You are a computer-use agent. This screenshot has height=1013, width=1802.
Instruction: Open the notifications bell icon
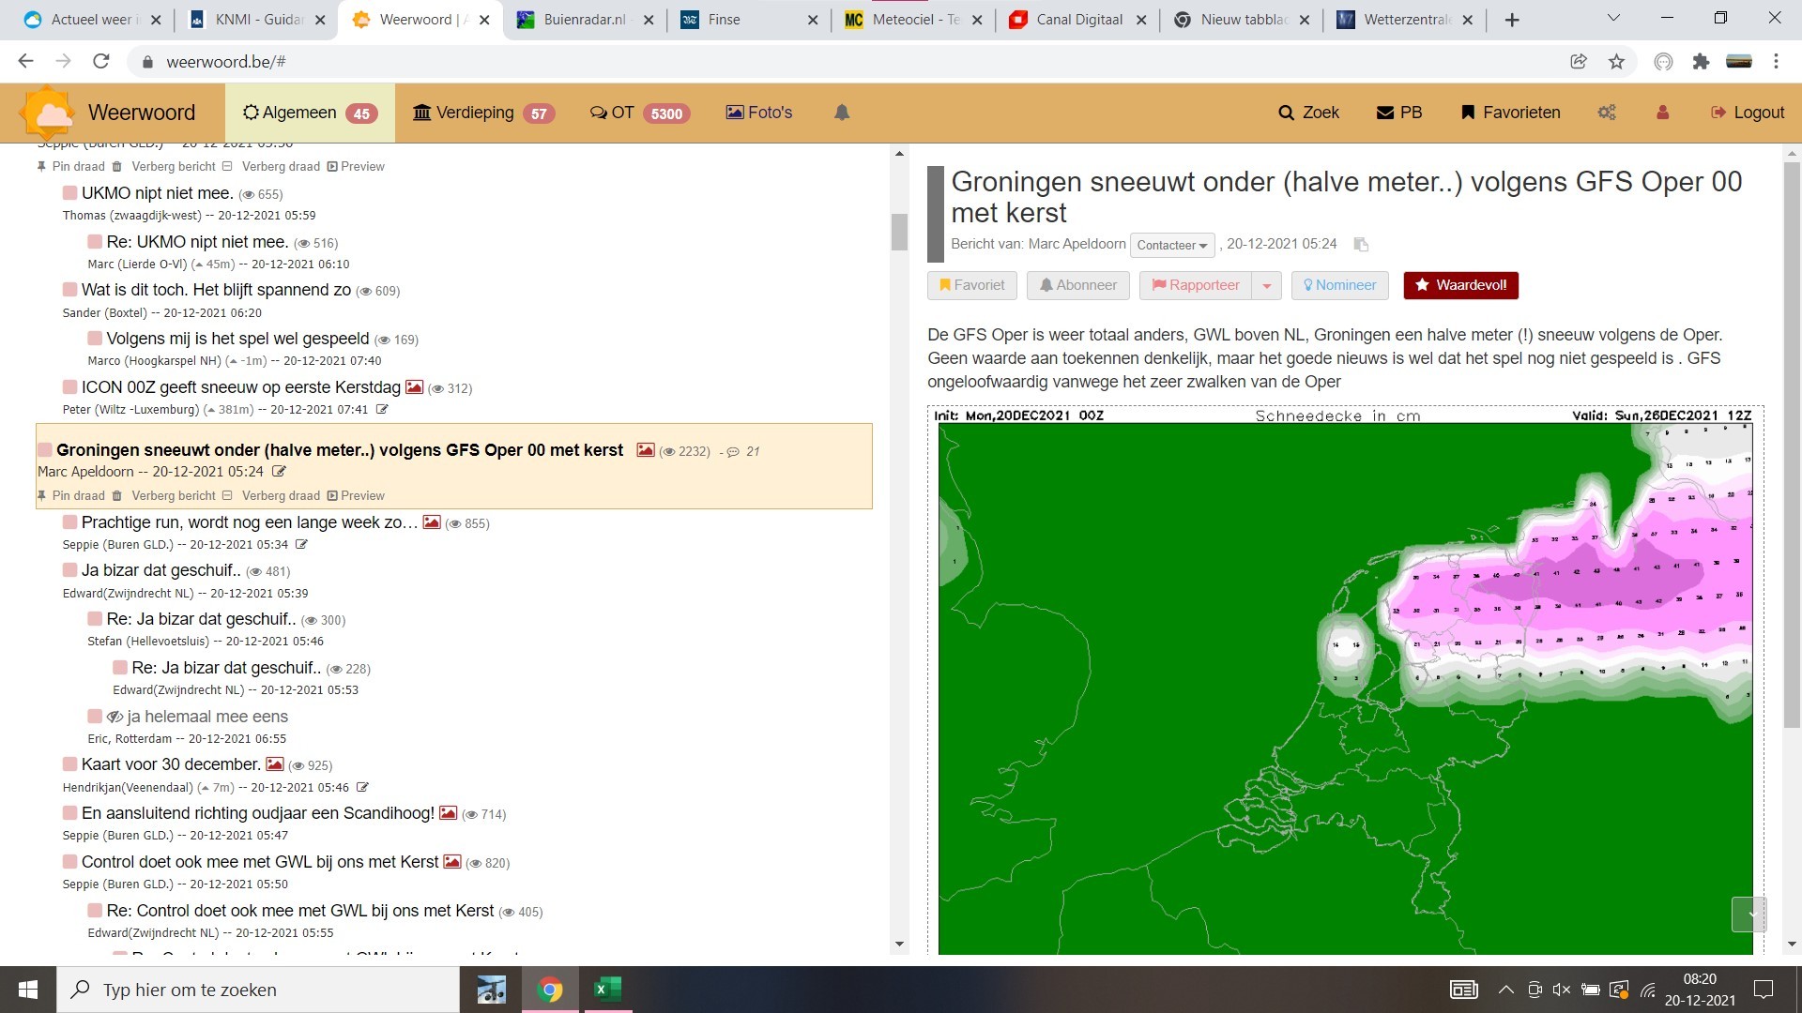842,113
